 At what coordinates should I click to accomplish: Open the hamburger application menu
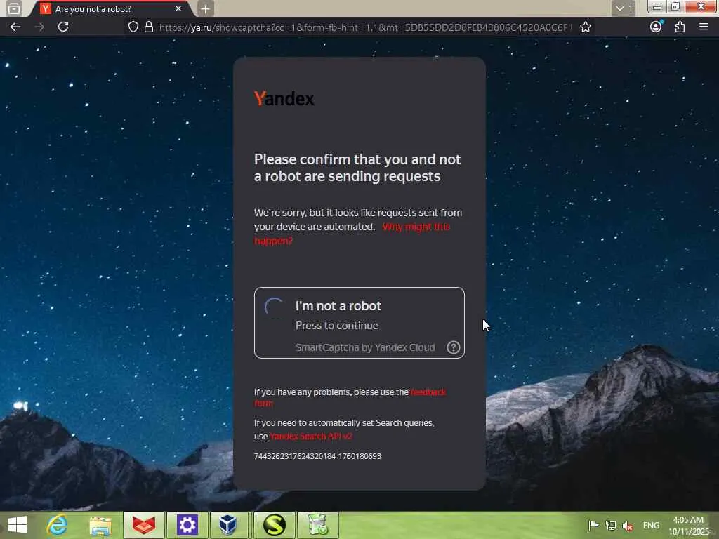point(704,27)
